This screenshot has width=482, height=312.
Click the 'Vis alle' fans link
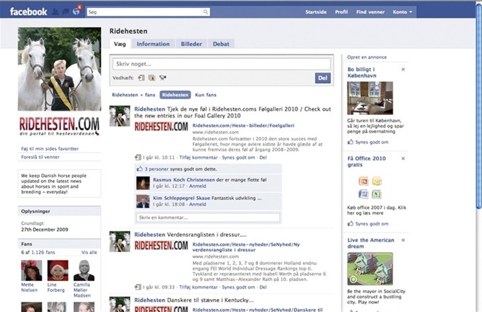tap(89, 252)
